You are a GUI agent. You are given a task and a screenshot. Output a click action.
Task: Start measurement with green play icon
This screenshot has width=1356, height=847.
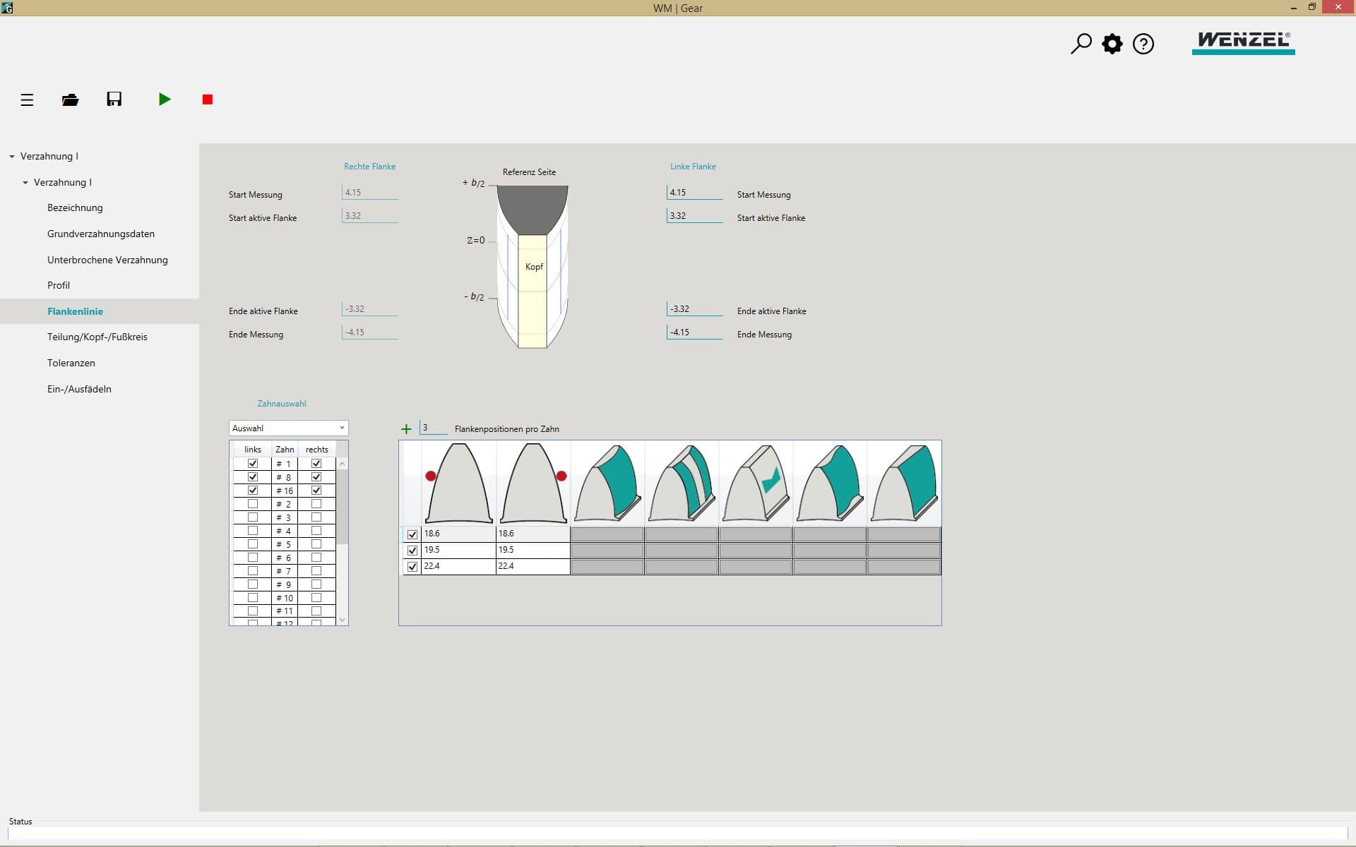coord(165,100)
